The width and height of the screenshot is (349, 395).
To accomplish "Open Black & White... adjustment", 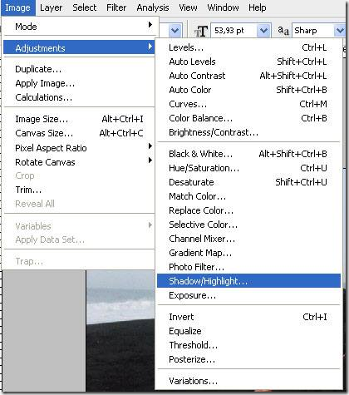I will 248,154.
